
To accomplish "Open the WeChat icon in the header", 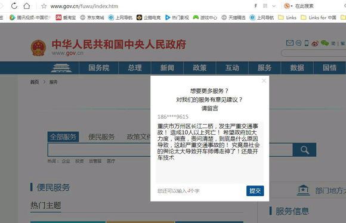I will 325,43.
